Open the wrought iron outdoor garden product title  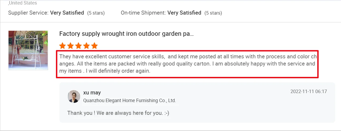pos(126,34)
